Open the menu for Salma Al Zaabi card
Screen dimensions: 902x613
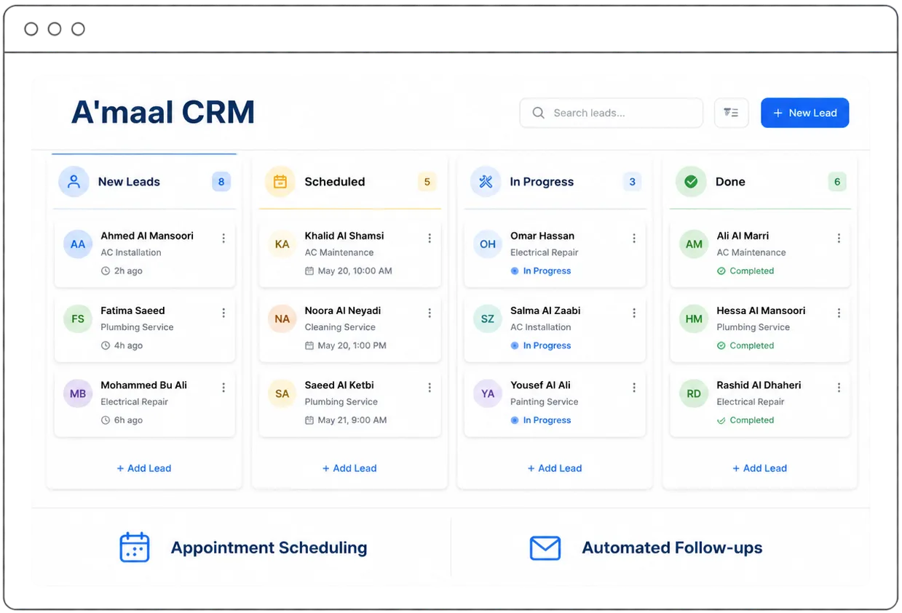[x=634, y=313]
